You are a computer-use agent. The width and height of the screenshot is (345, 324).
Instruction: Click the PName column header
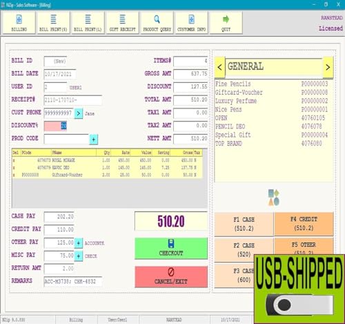click(x=74, y=153)
